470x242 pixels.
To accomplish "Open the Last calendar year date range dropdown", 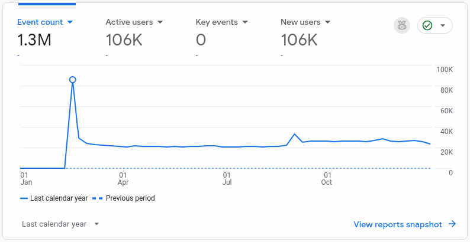I will point(54,224).
